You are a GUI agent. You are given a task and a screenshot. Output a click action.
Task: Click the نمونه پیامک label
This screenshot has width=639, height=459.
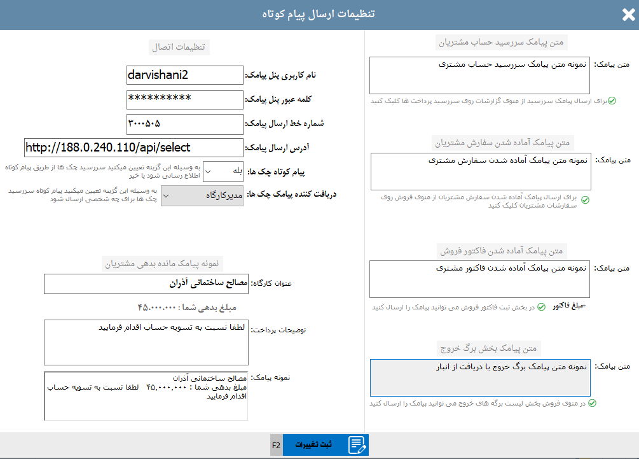click(270, 378)
